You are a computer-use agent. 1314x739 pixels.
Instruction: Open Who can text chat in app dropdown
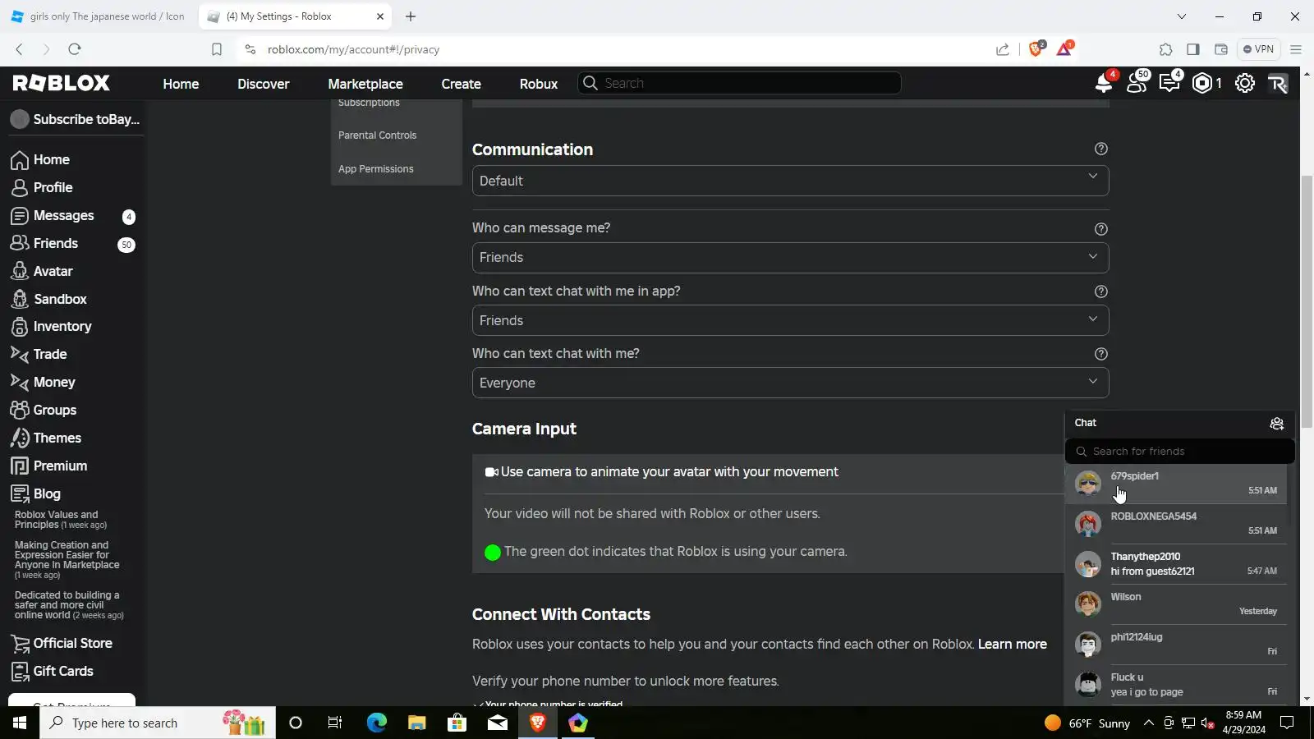pos(790,320)
